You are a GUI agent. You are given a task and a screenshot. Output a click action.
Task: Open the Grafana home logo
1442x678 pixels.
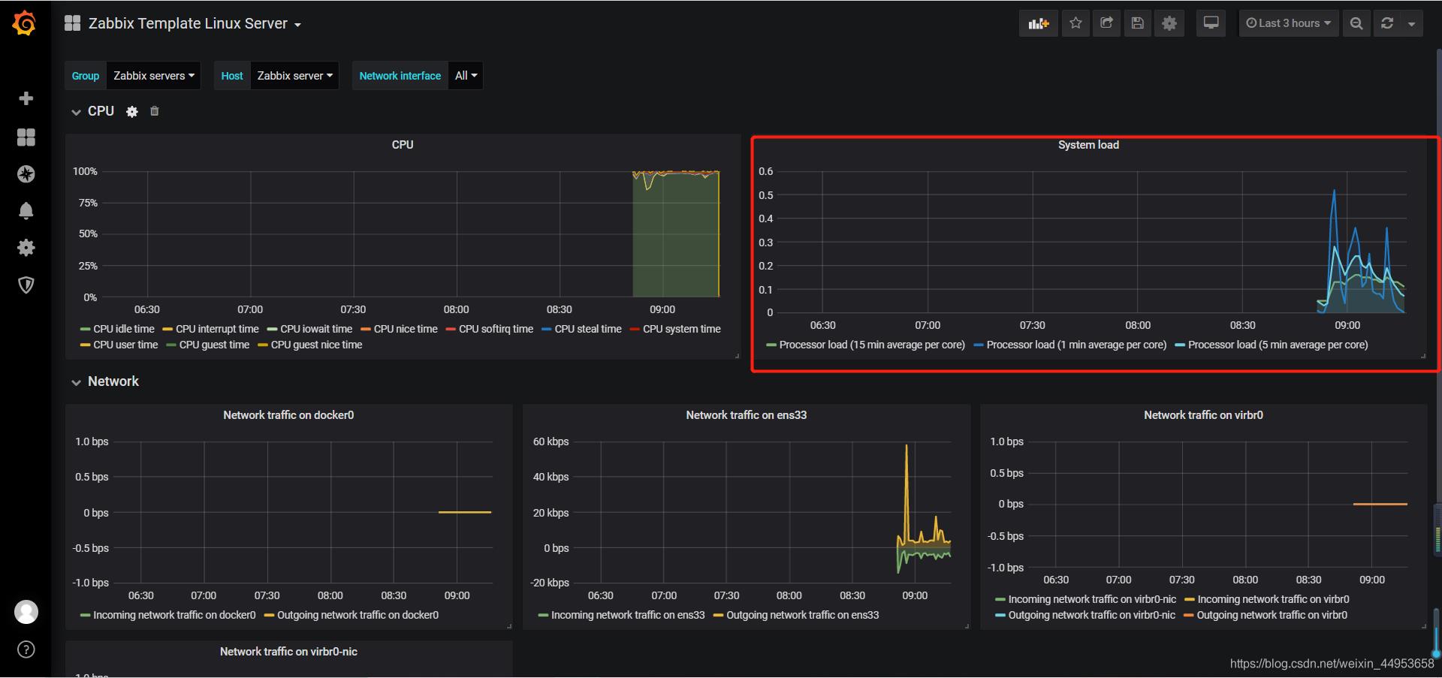coord(25,23)
